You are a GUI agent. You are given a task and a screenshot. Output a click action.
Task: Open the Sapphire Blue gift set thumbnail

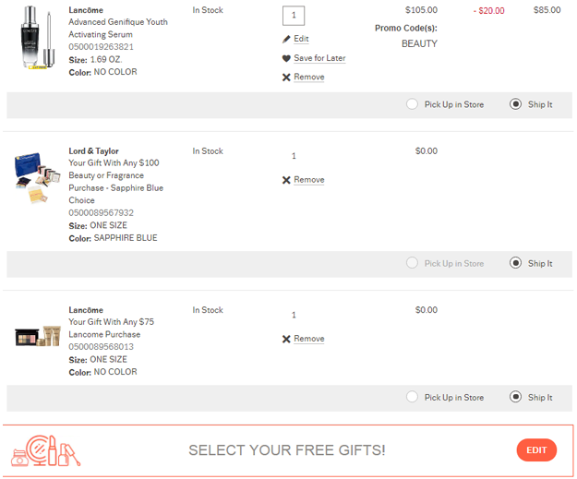37,179
